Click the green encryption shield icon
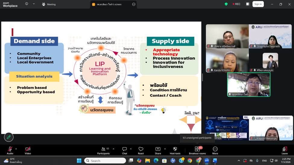 coord(226,4)
